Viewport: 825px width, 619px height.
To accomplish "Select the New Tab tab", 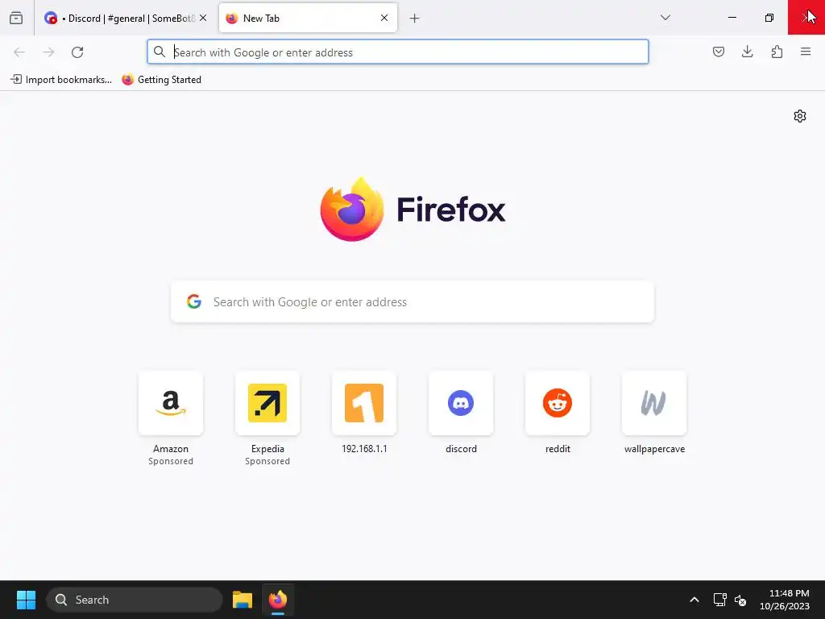I will pyautogui.click(x=308, y=19).
